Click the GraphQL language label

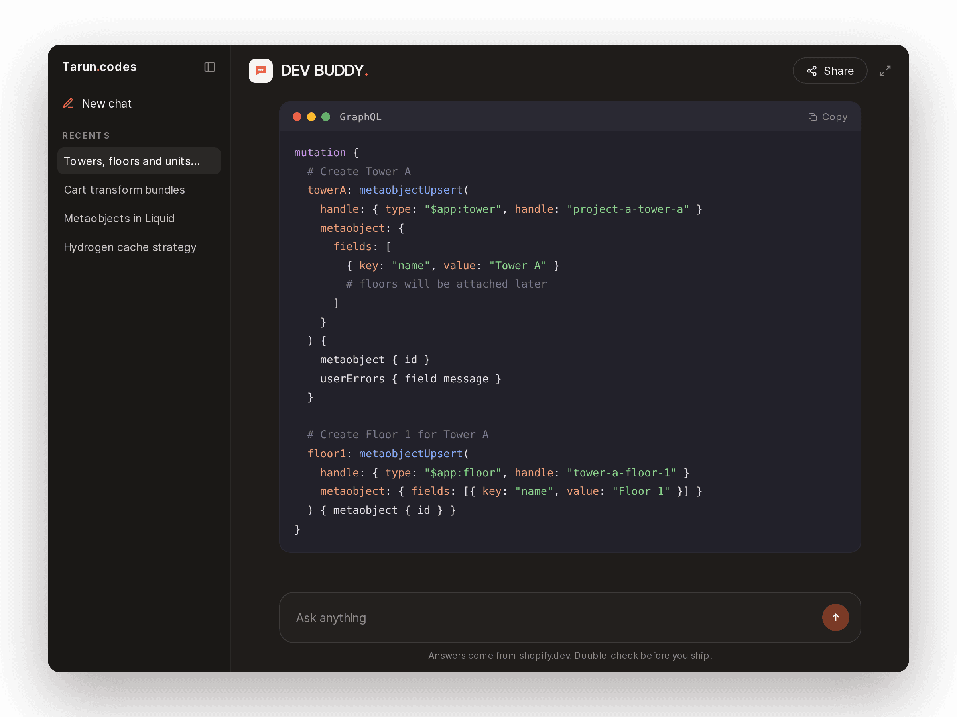coord(360,117)
